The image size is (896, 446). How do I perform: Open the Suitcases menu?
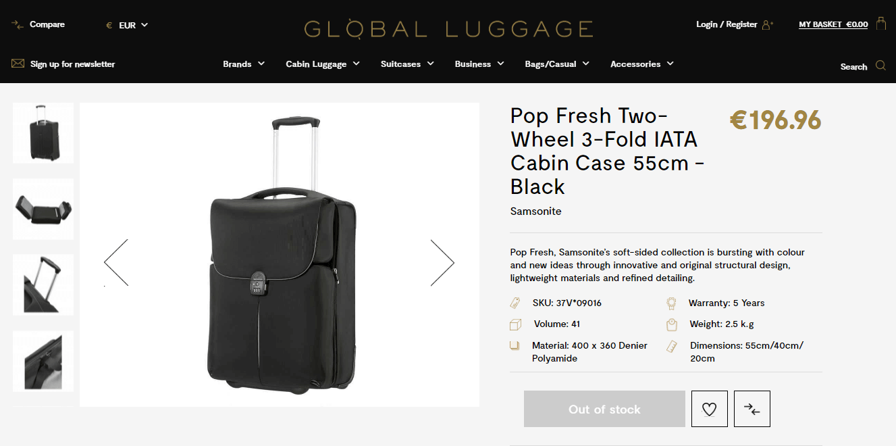coord(406,64)
